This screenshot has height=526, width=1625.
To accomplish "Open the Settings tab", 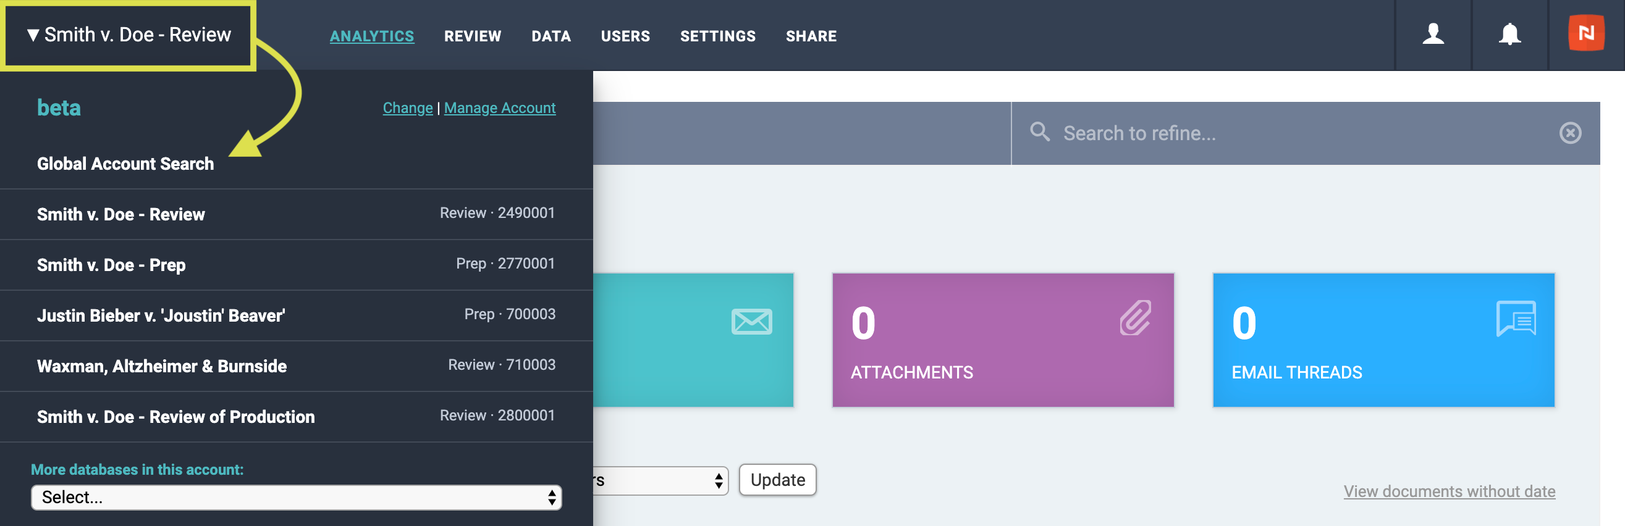I will [x=717, y=36].
